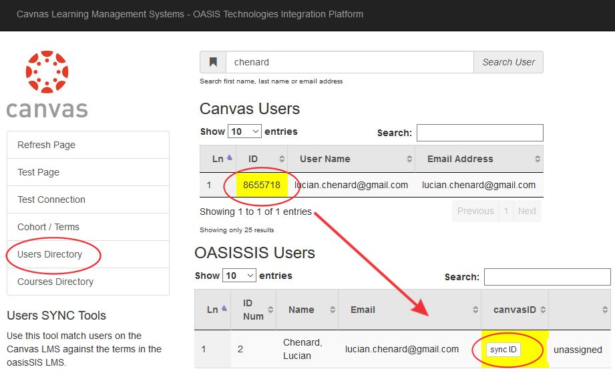This screenshot has width=615, height=373.
Task: Click lucian.chenard@gmail.com in User Name column
Action: pyautogui.click(x=351, y=185)
